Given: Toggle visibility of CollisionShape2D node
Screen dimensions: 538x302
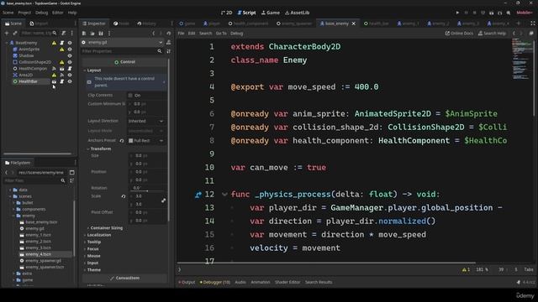Looking at the screenshot, I should click(70, 62).
